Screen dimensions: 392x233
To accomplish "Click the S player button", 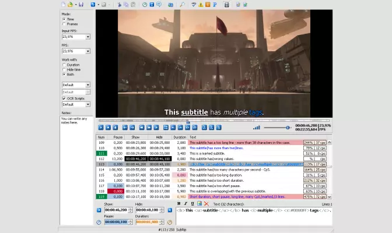I will [x=219, y=128].
